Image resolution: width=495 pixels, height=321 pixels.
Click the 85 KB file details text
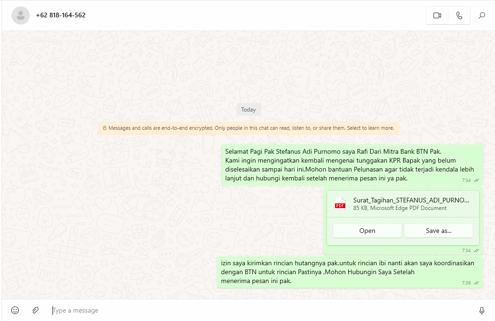(400, 208)
